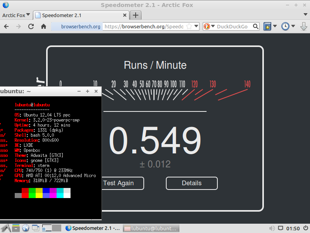
Task: Open the LXDE start menu icon
Action: pyautogui.click(x=6, y=228)
